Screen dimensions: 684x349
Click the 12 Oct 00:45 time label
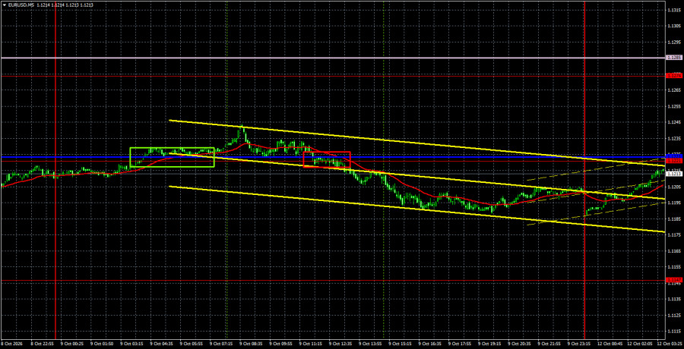610,344
